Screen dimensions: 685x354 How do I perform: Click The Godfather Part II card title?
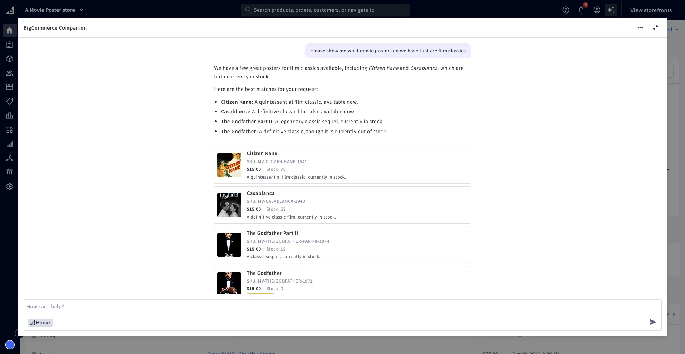point(272,233)
